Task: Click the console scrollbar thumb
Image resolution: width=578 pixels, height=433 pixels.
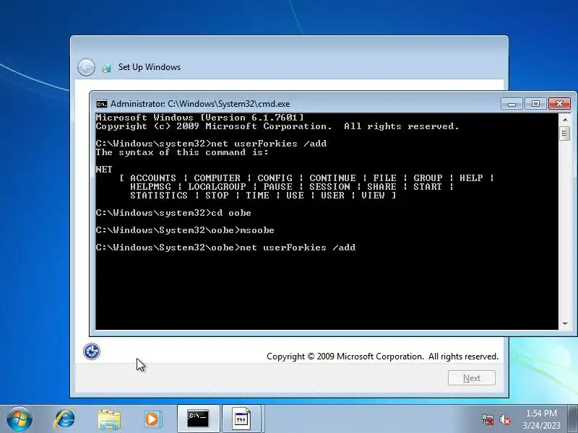Action: click(565, 134)
